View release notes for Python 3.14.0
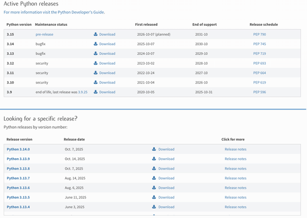 click(236, 149)
